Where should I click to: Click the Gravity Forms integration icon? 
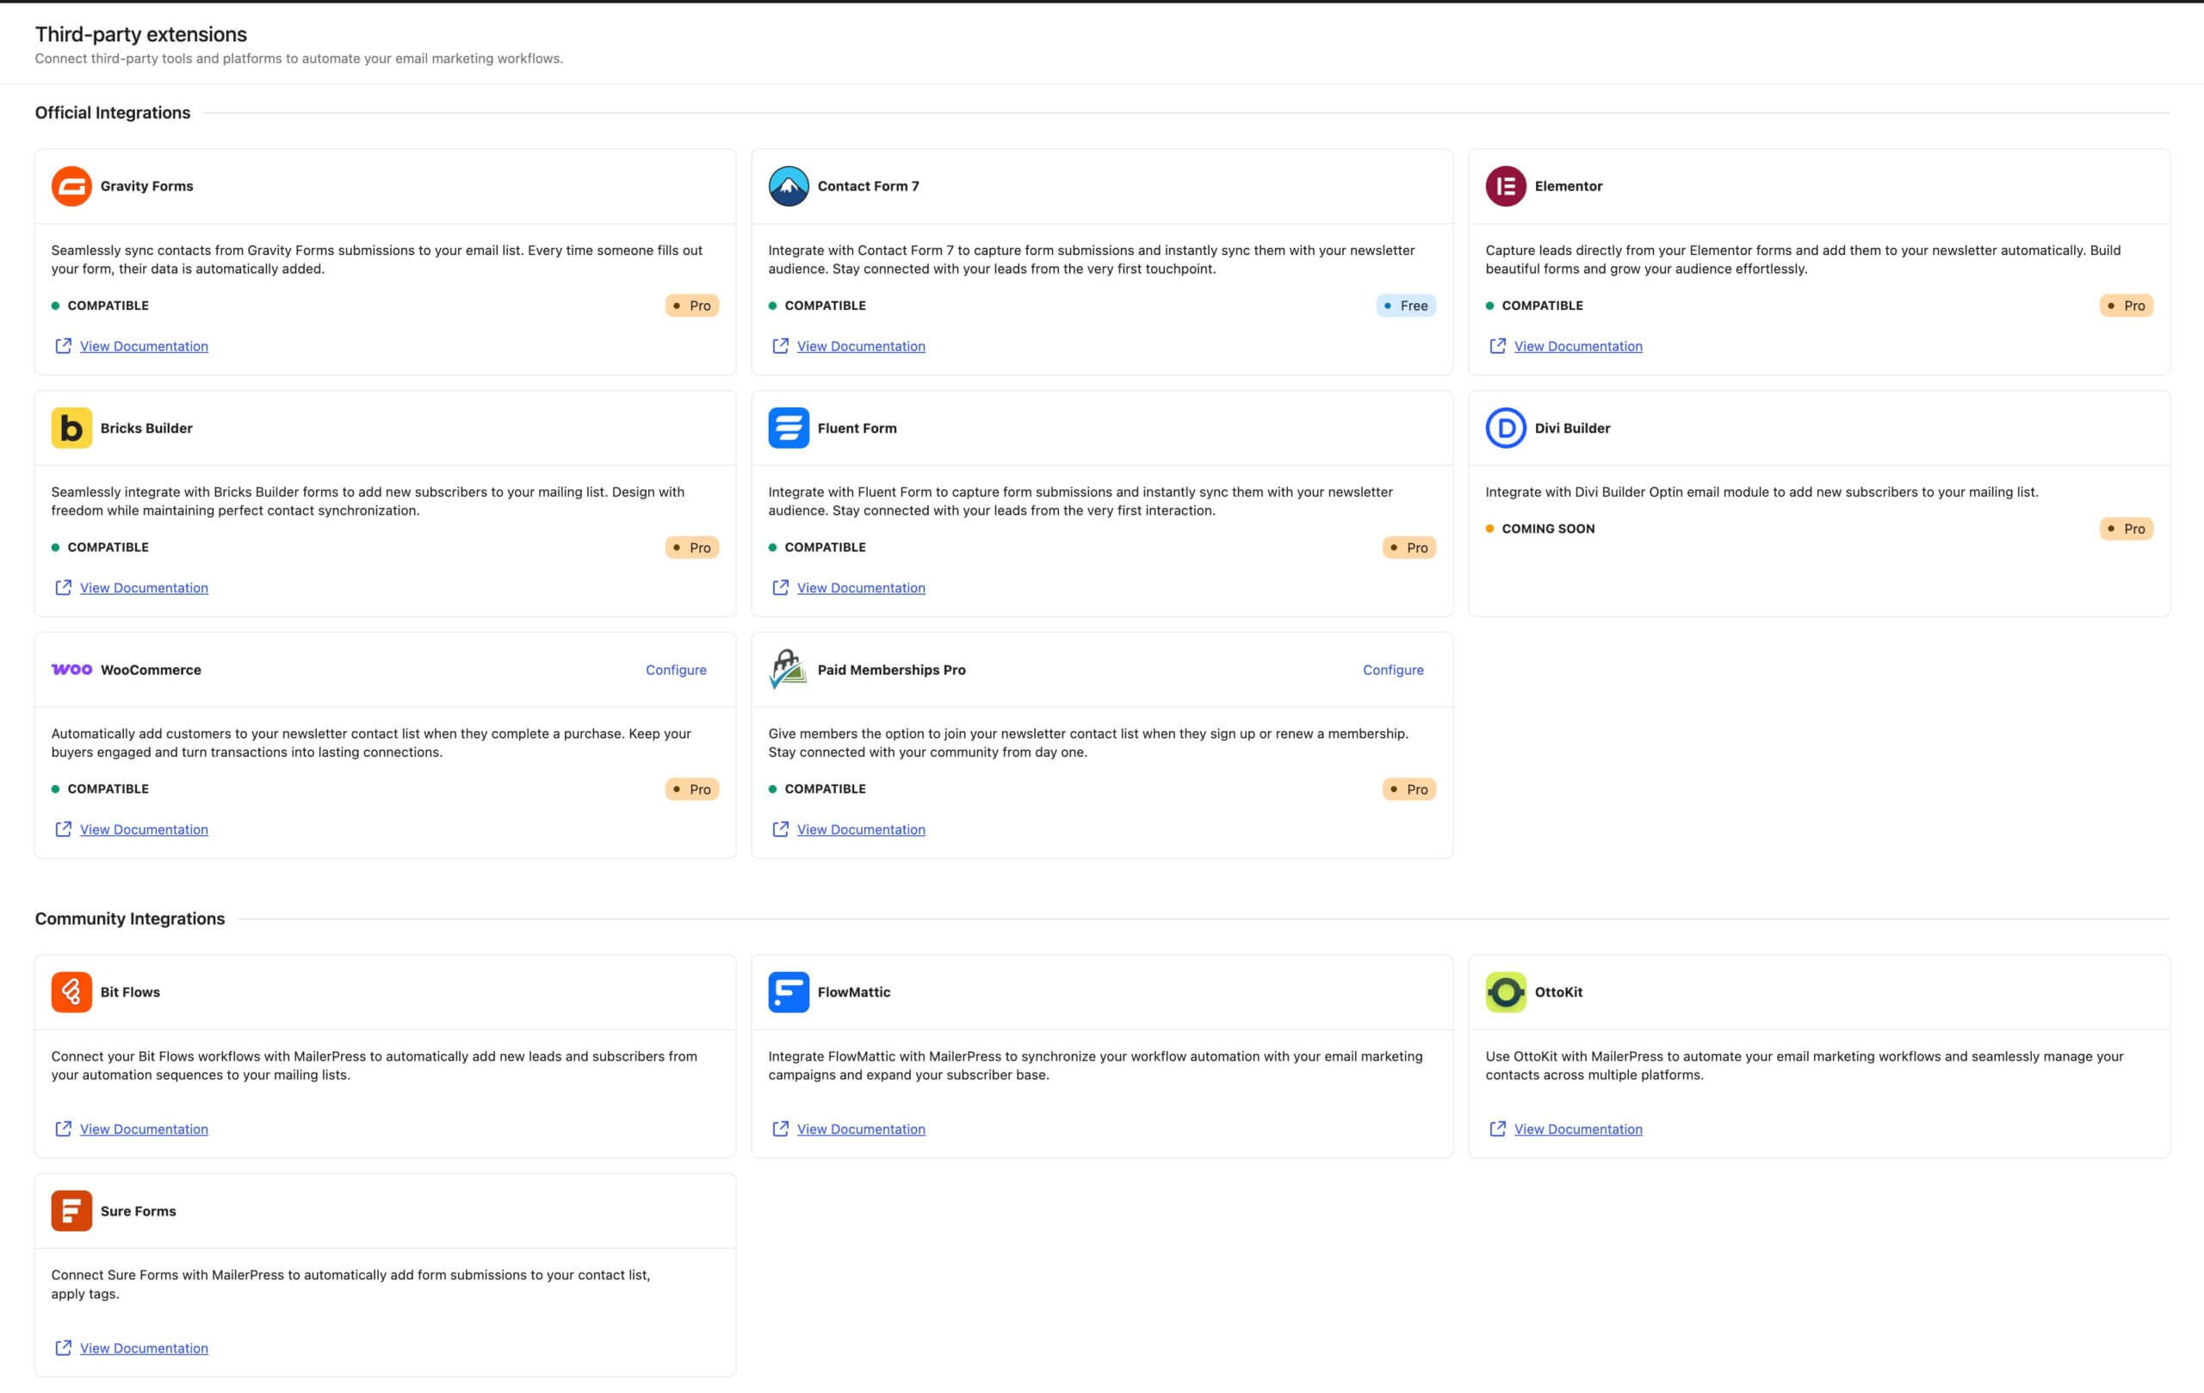71,186
